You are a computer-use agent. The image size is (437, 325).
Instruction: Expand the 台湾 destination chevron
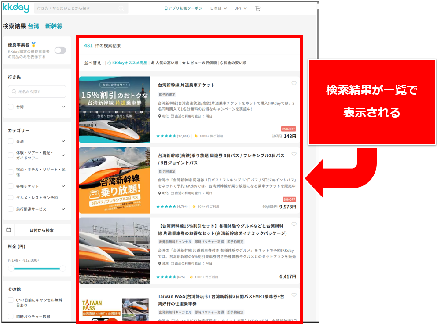[63, 107]
